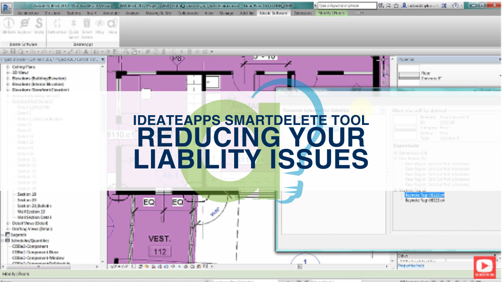Screen dimensions: 502x282
Task: Run the Smart Delete tool
Action: point(87,28)
